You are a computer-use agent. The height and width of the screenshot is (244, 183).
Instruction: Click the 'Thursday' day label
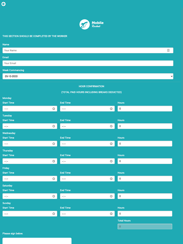pyautogui.click(x=8, y=151)
